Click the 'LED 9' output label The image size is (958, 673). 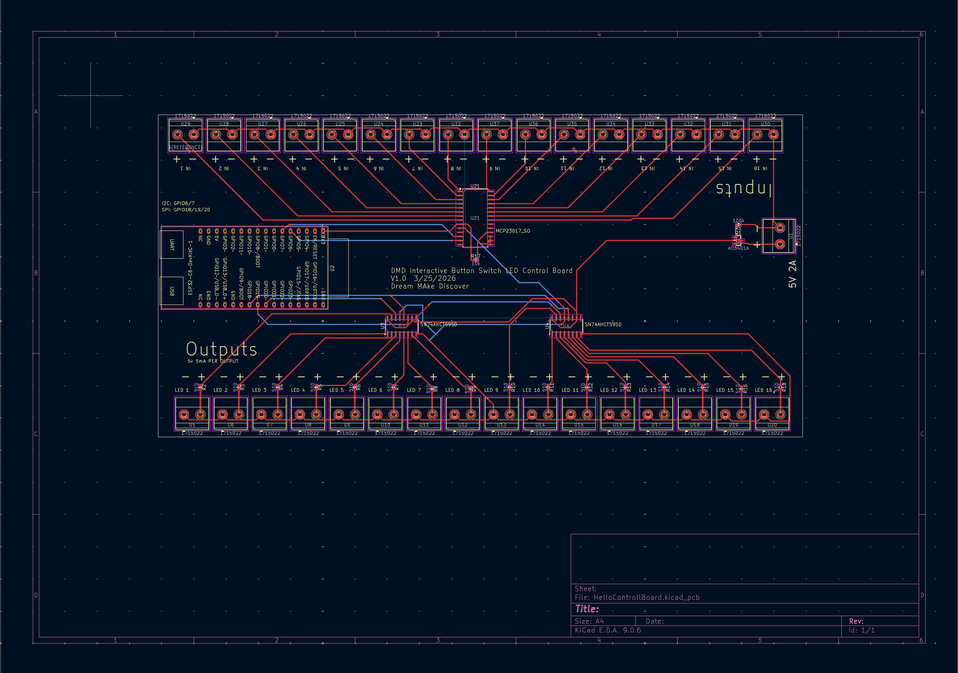click(491, 390)
